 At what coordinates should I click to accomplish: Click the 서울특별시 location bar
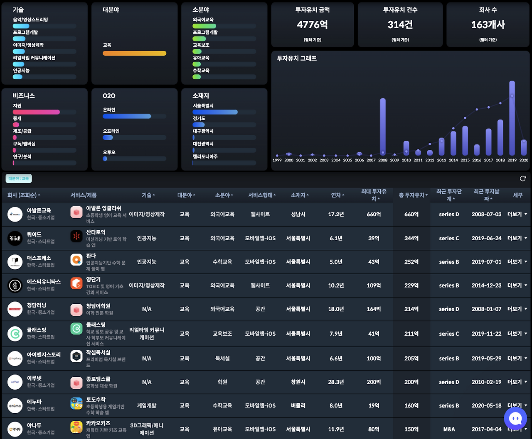point(215,112)
